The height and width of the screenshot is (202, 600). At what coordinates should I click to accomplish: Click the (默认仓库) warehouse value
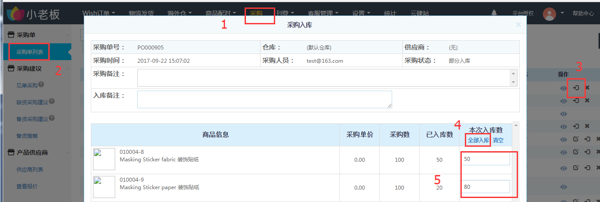319,47
